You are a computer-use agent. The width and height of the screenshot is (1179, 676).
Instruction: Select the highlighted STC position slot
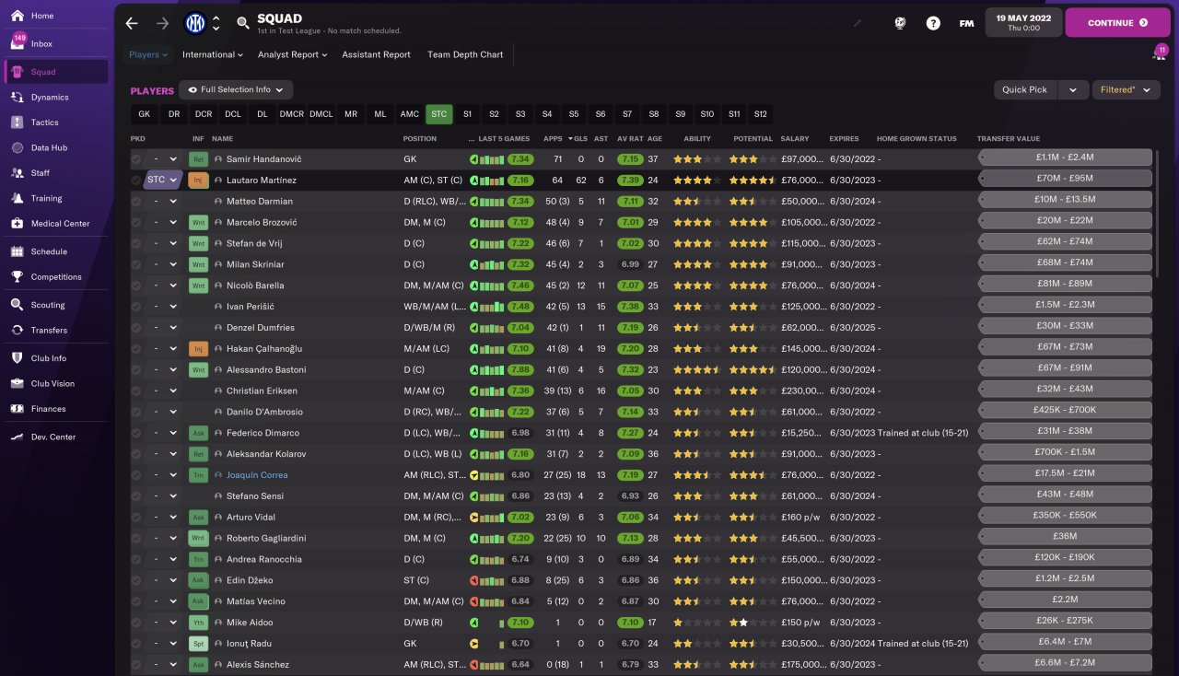[x=438, y=114]
